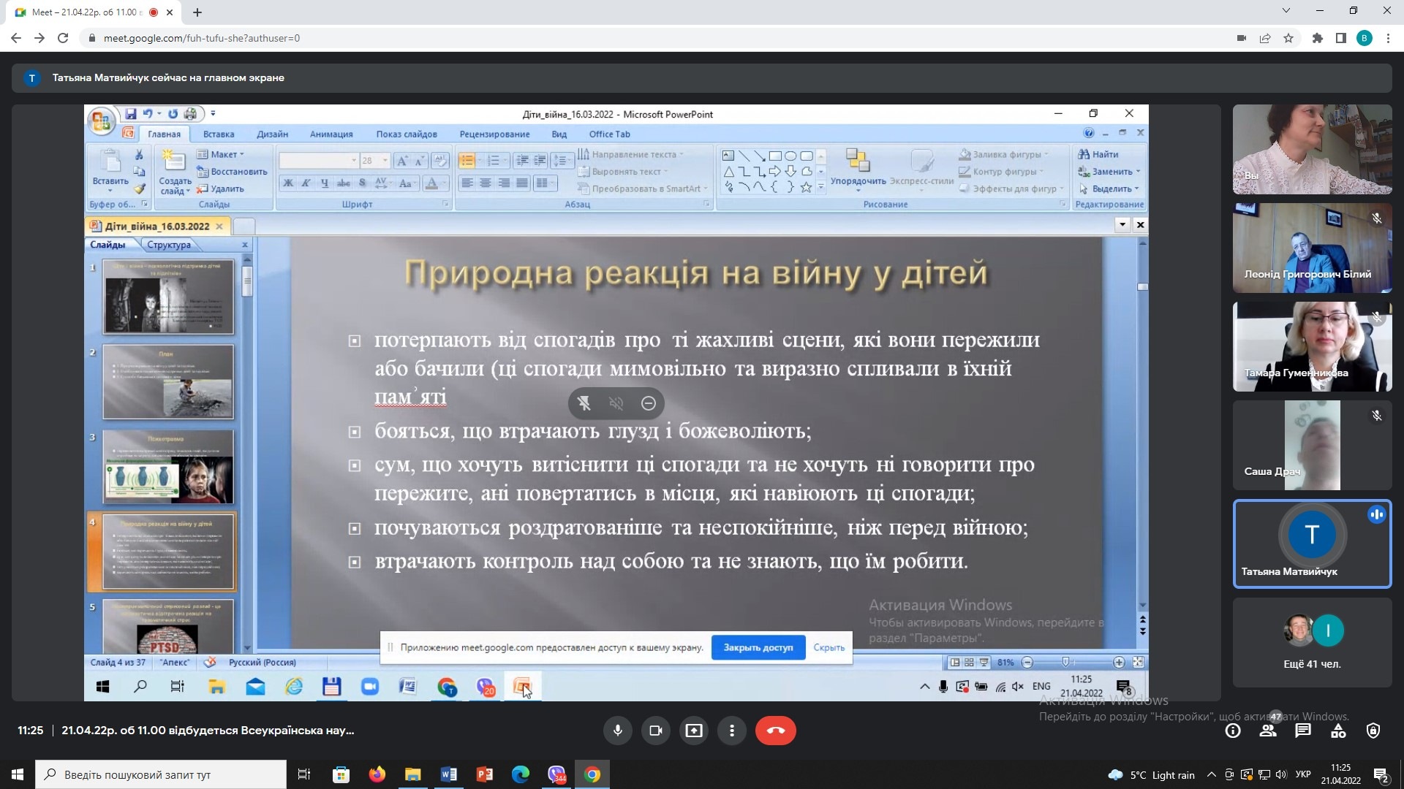The image size is (1404, 789).
Task: Click the 'Ещё 41 чел.' tile
Action: click(1312, 643)
